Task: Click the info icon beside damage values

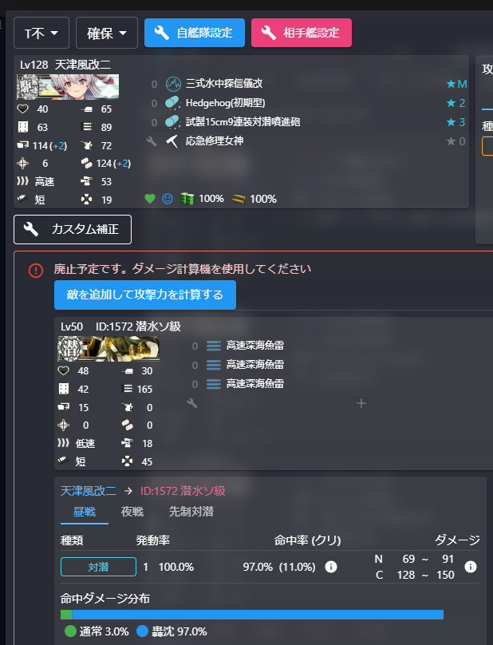Action: click(x=471, y=567)
